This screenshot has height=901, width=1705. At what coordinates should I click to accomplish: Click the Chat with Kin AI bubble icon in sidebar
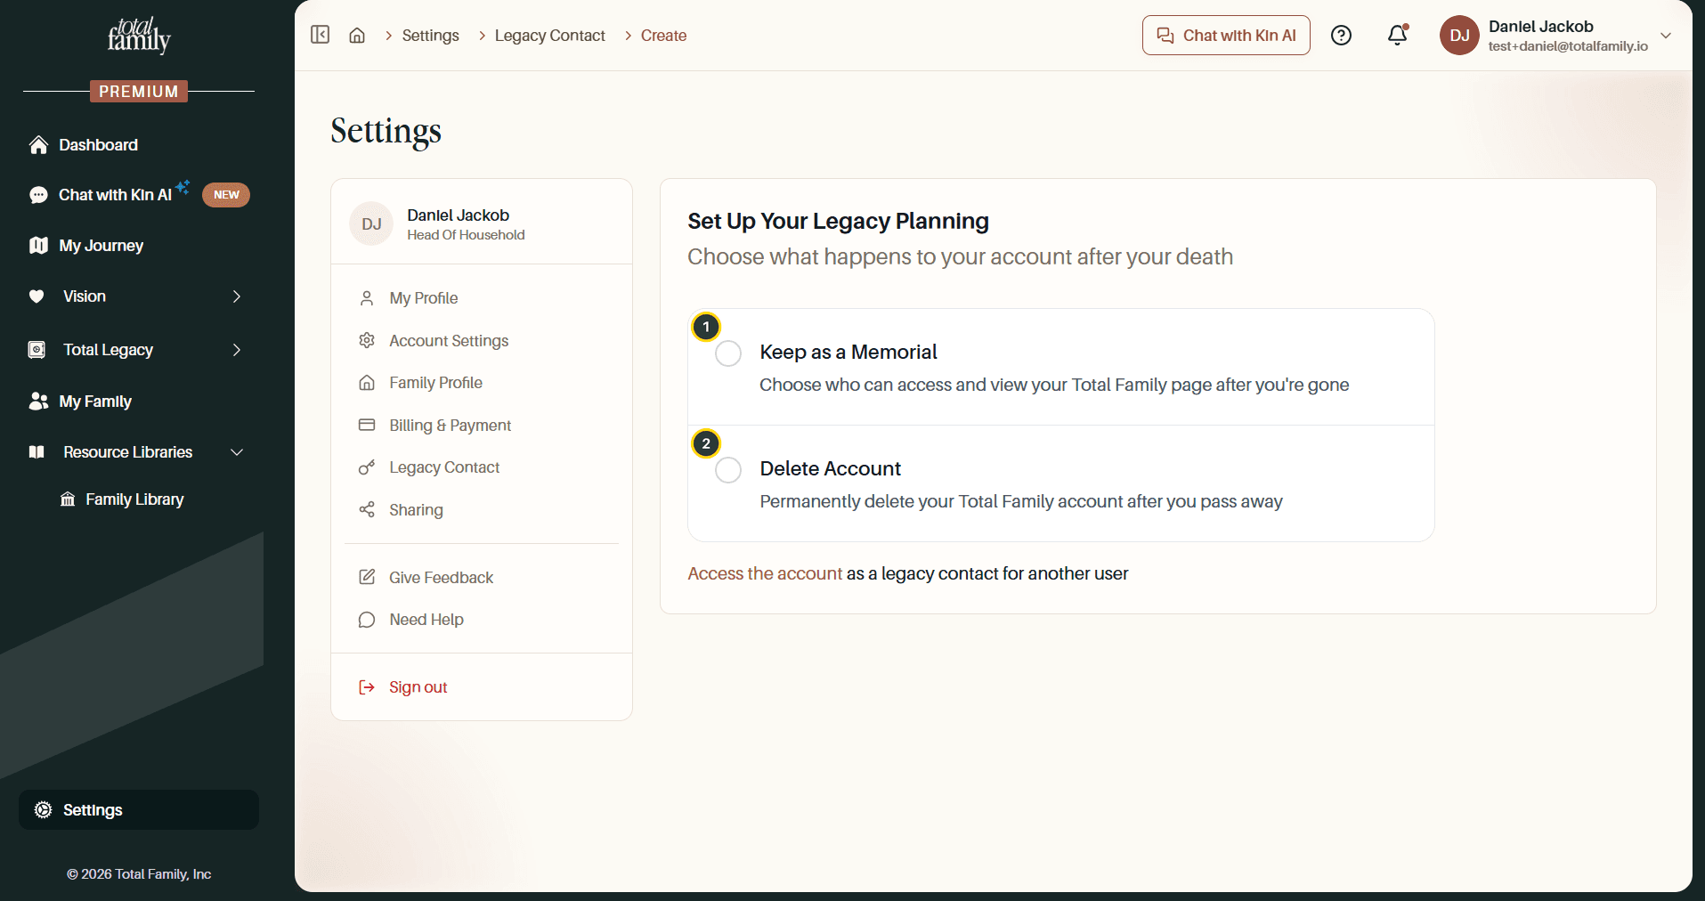click(38, 195)
